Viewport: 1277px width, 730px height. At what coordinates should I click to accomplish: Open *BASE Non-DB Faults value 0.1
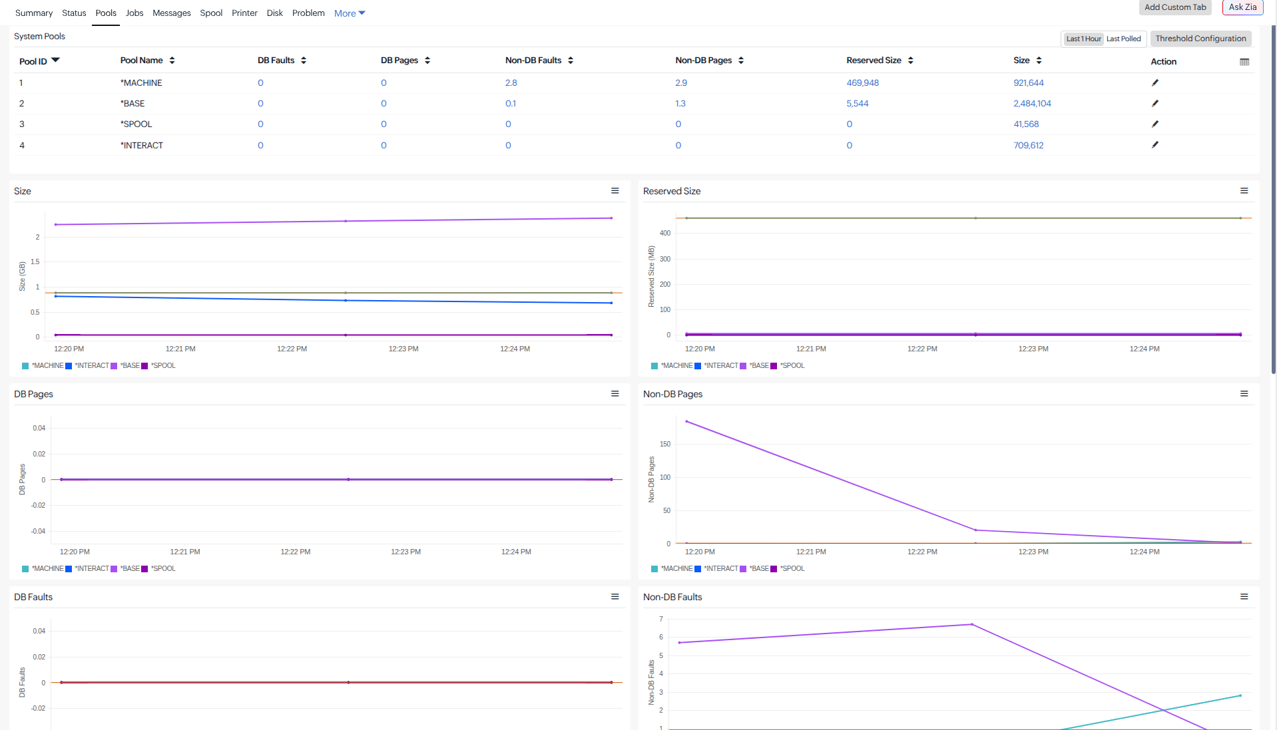coord(510,103)
